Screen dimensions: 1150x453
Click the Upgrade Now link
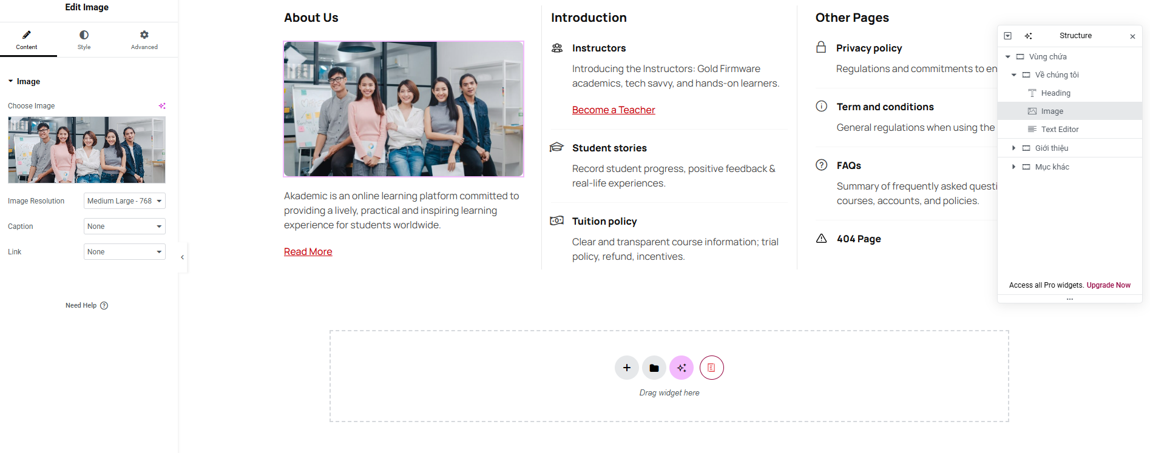coord(1108,285)
